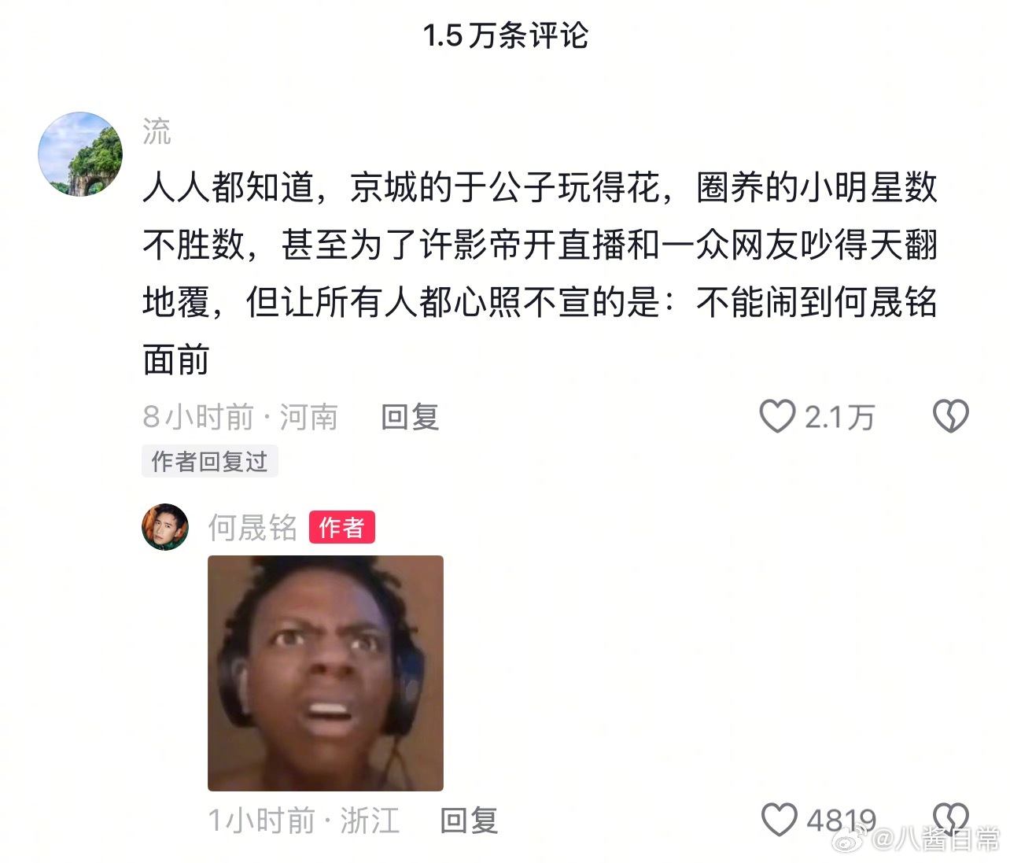This screenshot has width=1010, height=863.
Task: Tap the 8小时前 · 河南 timestamp
Action: (x=241, y=417)
